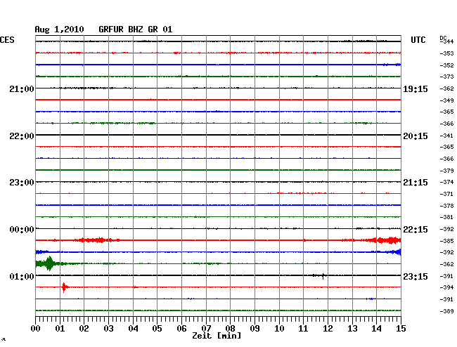Click the '21:15' UTC time label
The height and width of the screenshot is (347, 457).
coord(416,183)
